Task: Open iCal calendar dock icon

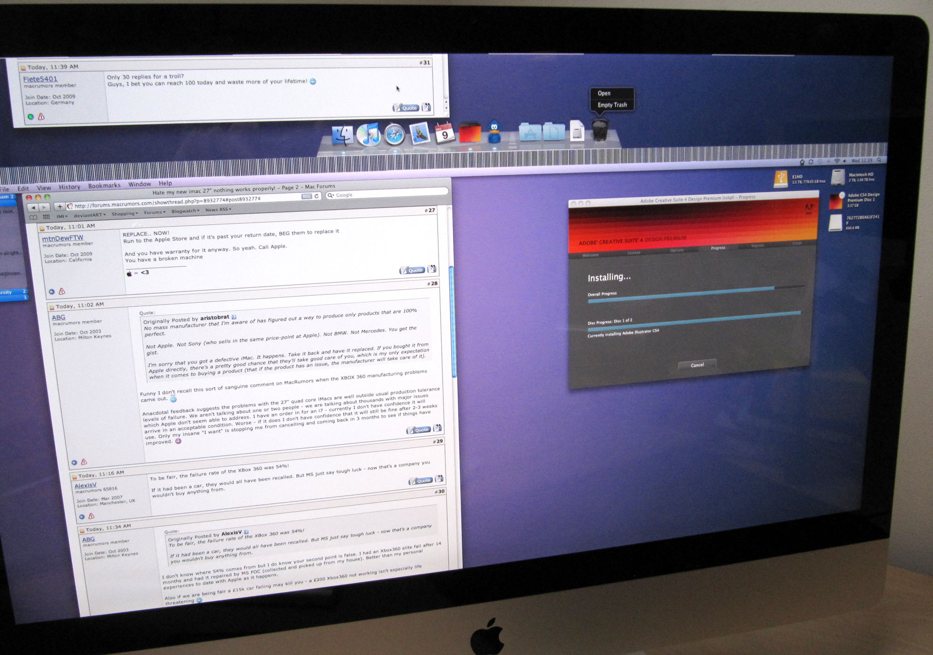Action: point(444,133)
